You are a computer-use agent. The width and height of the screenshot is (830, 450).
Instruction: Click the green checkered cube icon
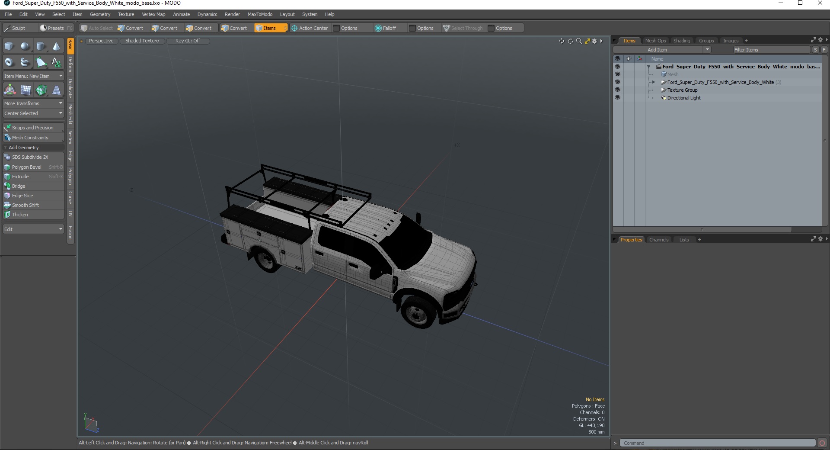tap(41, 90)
